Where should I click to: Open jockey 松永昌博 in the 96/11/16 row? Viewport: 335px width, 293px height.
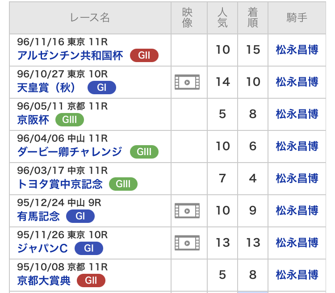[297, 50]
